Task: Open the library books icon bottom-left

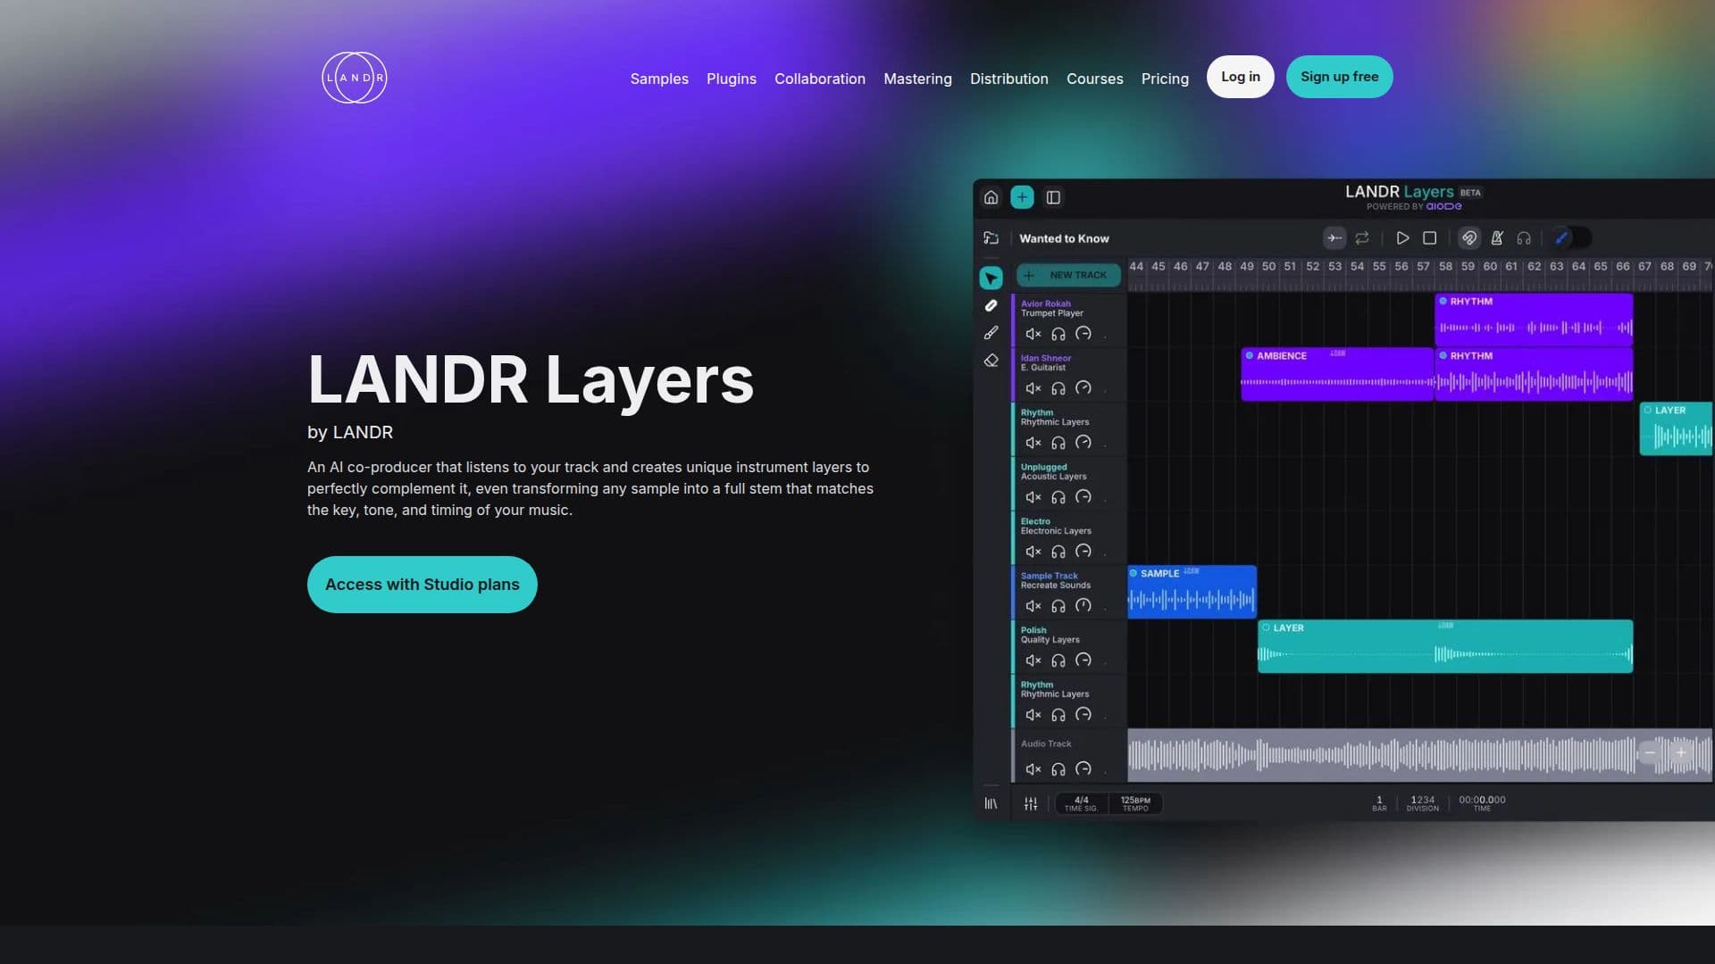Action: point(991,803)
